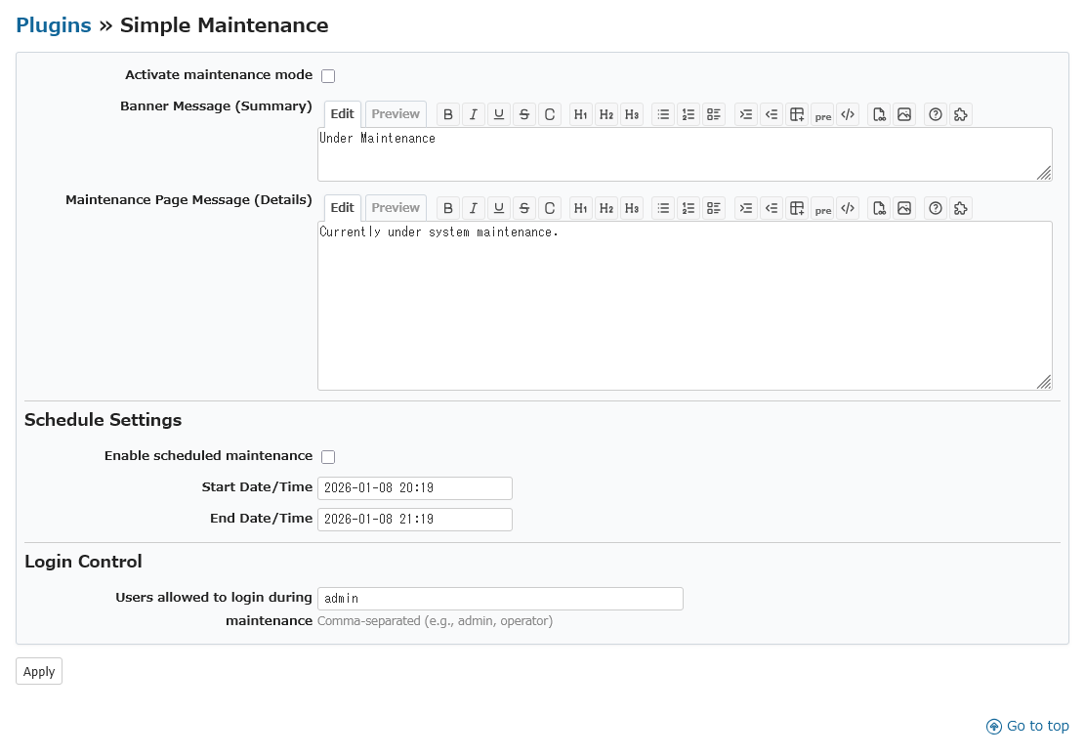The height and width of the screenshot is (756, 1085).
Task: Insert H1 heading in Banner Message editor
Action: (581, 114)
